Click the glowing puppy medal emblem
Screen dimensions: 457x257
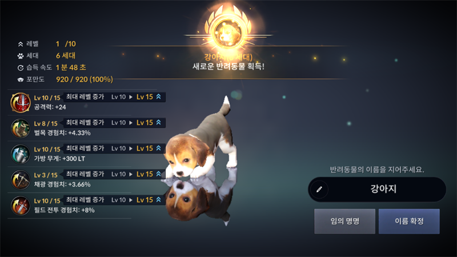click(x=227, y=31)
